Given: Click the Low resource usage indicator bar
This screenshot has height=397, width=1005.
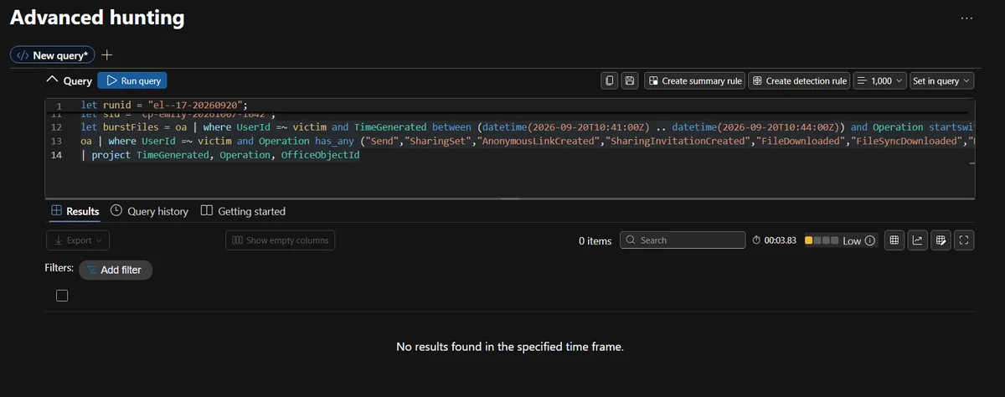Looking at the screenshot, I should 822,240.
